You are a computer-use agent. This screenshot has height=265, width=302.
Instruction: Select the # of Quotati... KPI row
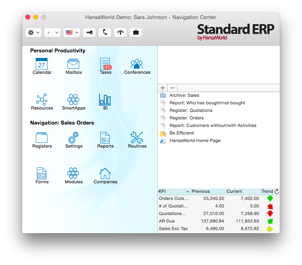[x=219, y=206]
